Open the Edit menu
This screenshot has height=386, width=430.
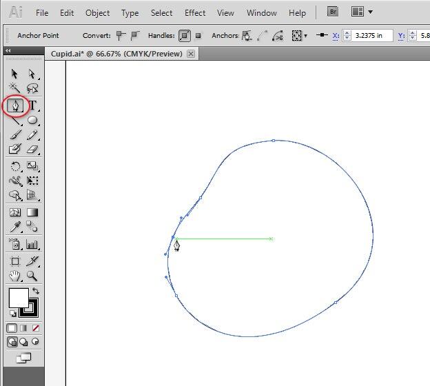point(67,13)
